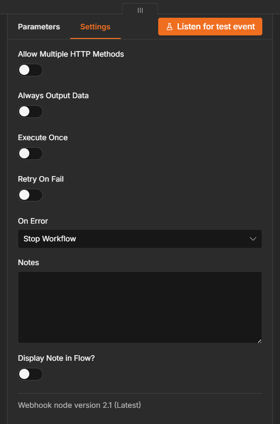
Task: Click the On Error field label
Action: coord(33,221)
